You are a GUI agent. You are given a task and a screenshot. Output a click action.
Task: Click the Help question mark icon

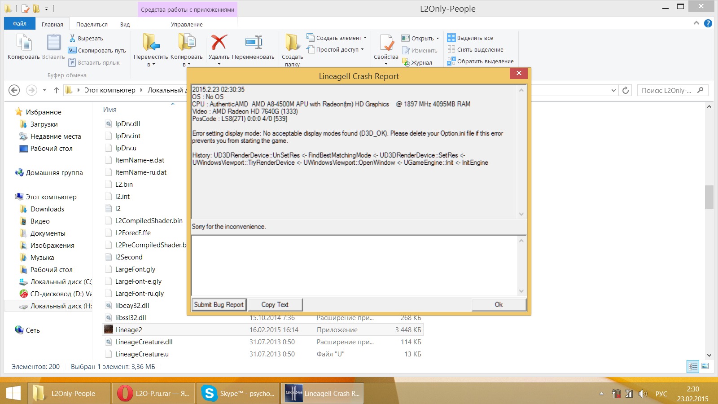point(708,23)
